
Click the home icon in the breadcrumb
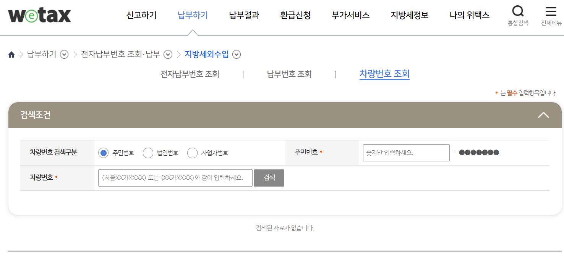click(11, 54)
